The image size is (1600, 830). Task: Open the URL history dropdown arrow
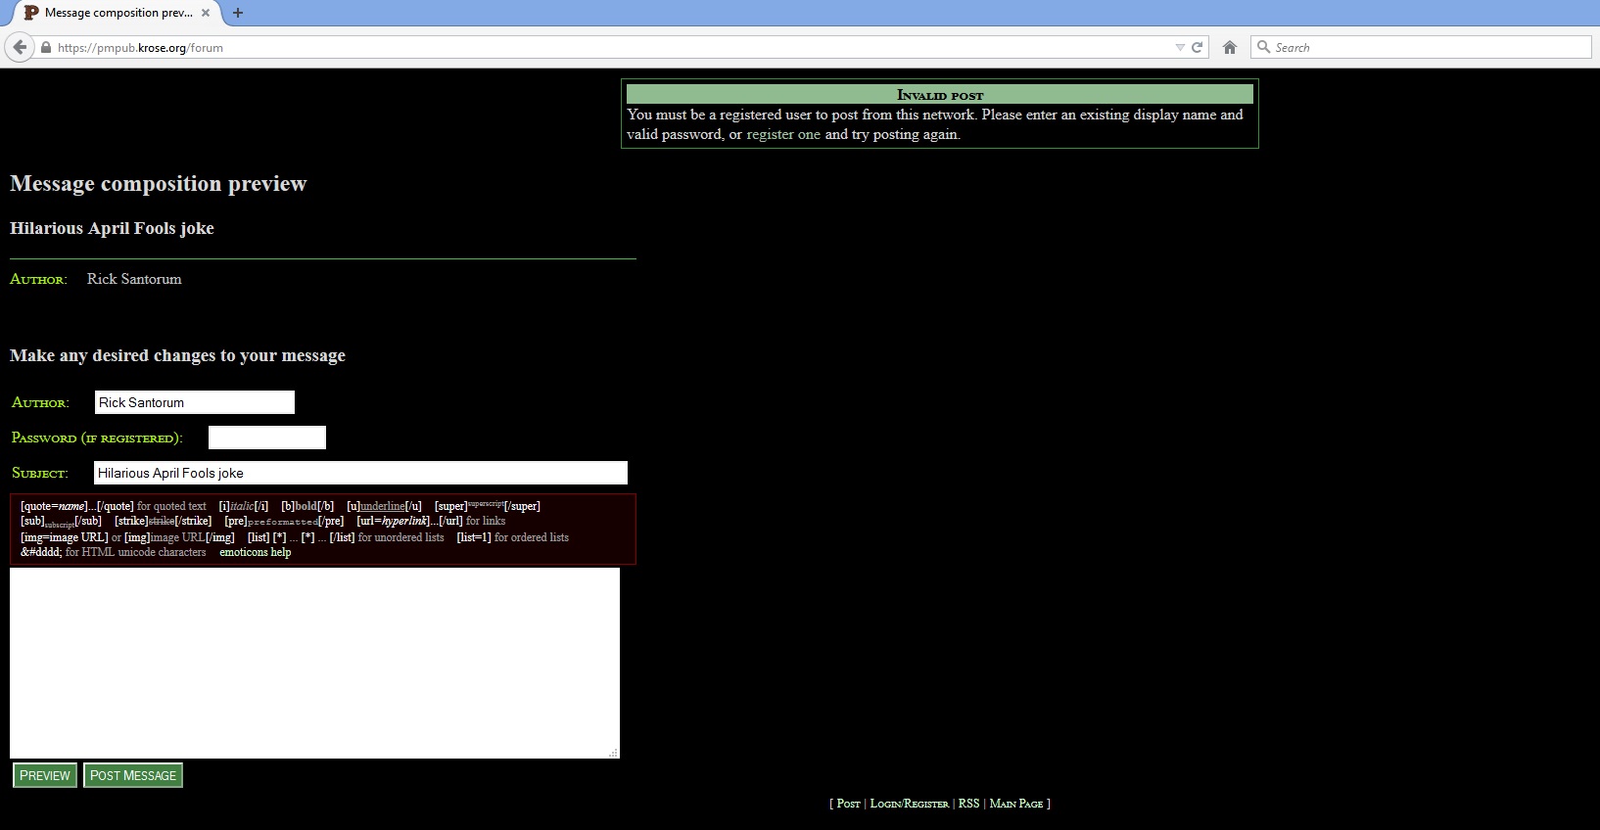tap(1180, 47)
